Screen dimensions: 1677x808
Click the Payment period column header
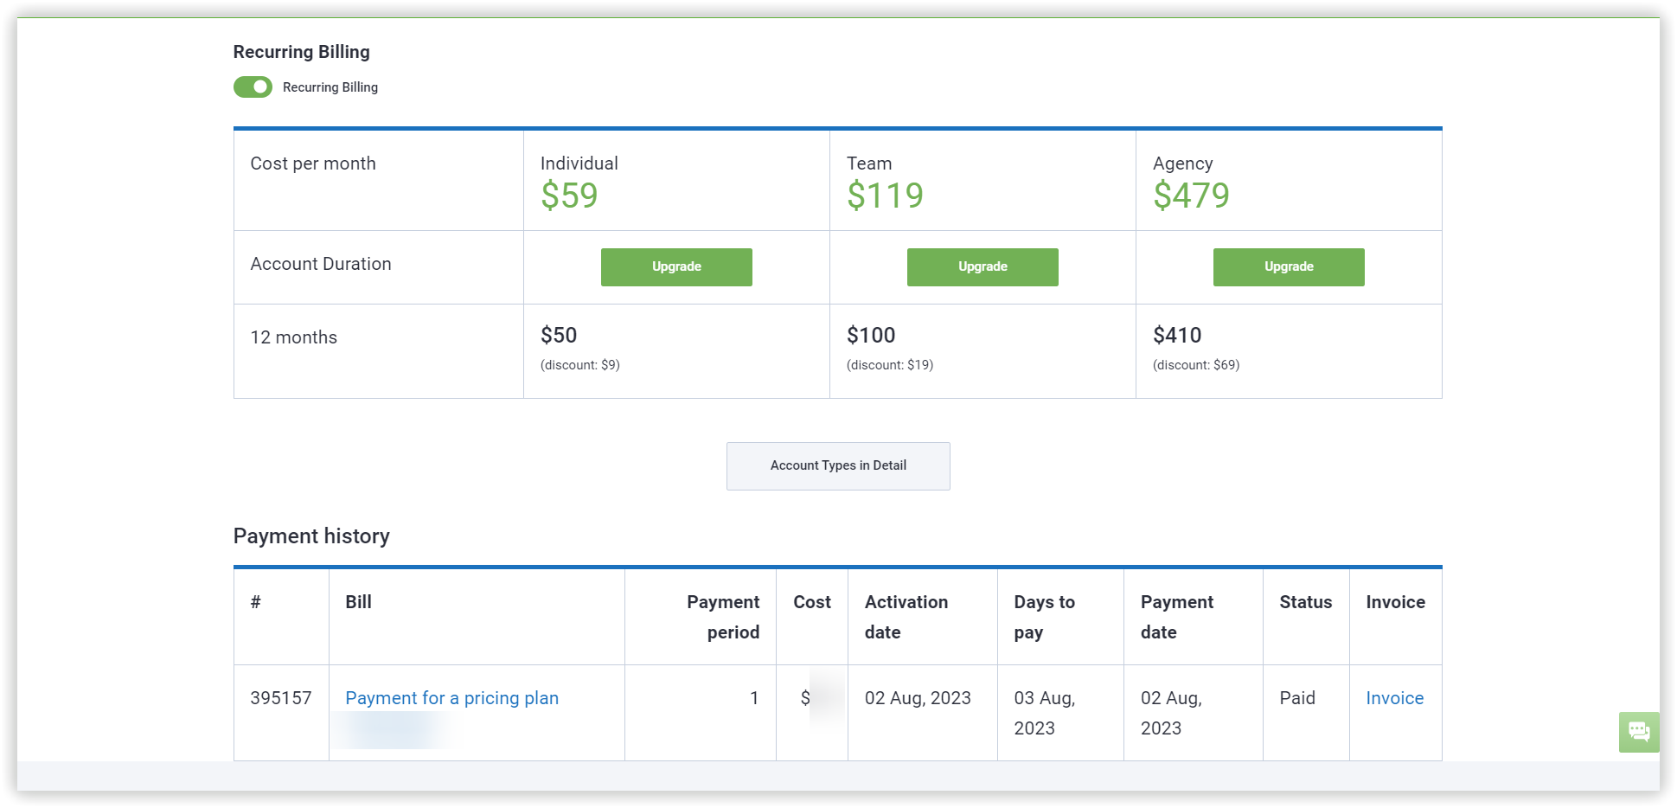coord(723,617)
